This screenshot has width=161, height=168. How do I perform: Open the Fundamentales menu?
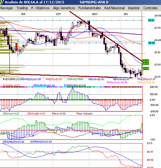pyautogui.click(x=89, y=8)
